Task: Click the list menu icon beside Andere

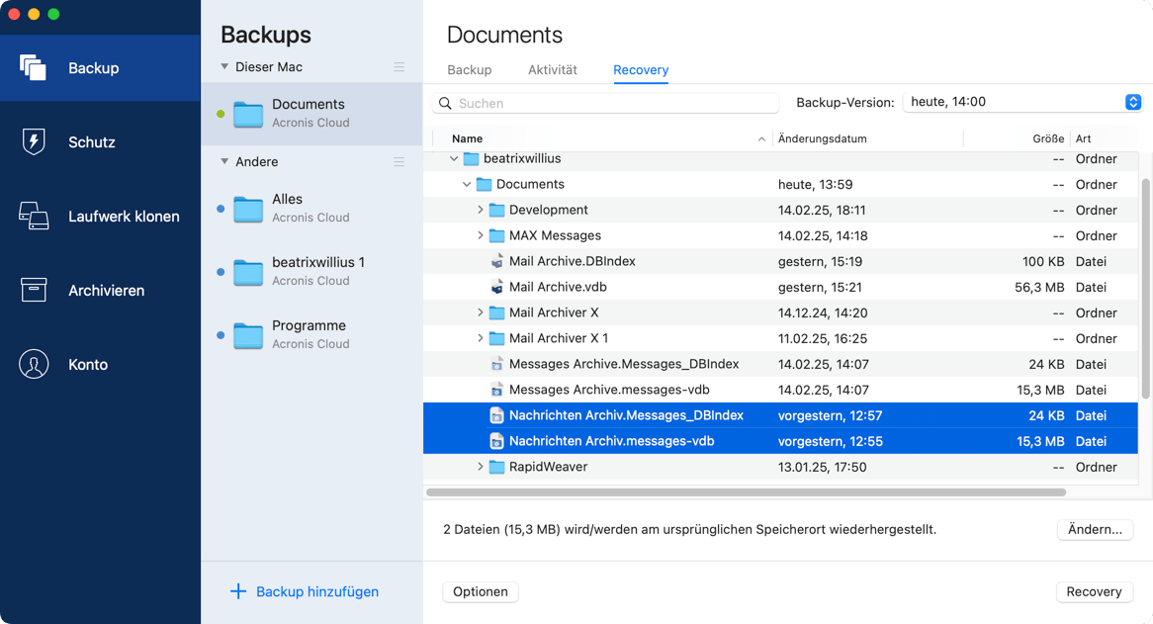Action: (399, 162)
